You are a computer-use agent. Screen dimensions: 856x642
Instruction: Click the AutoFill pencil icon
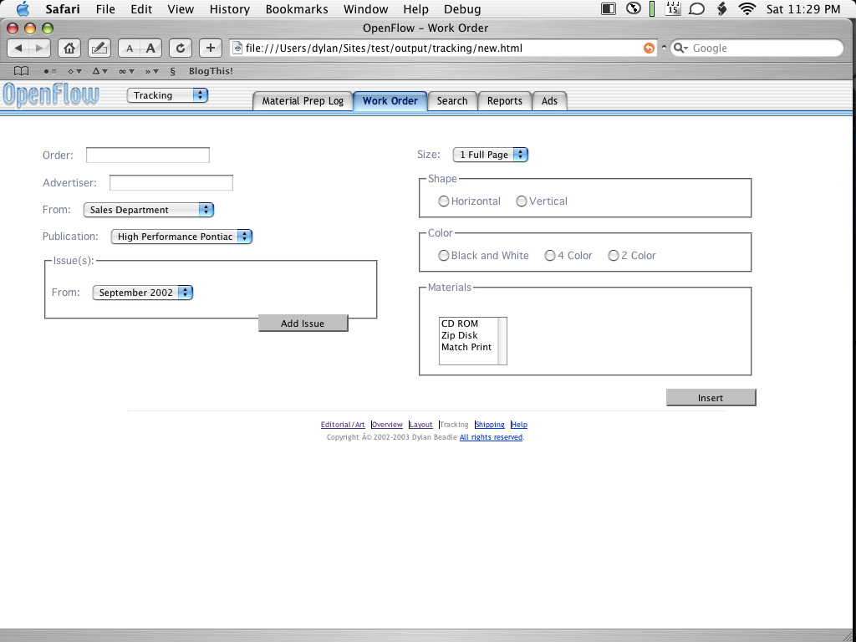98,48
